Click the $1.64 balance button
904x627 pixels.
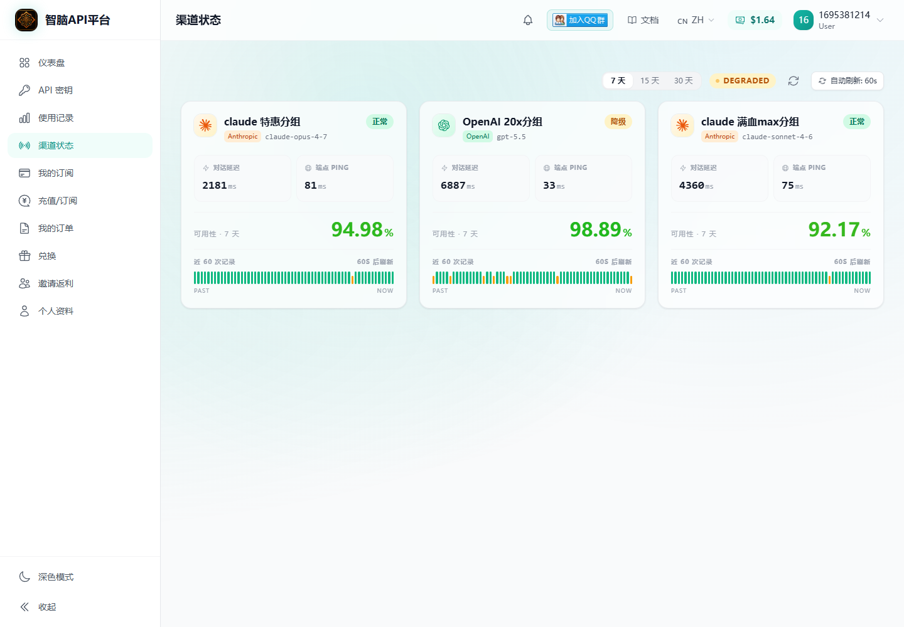click(x=755, y=20)
